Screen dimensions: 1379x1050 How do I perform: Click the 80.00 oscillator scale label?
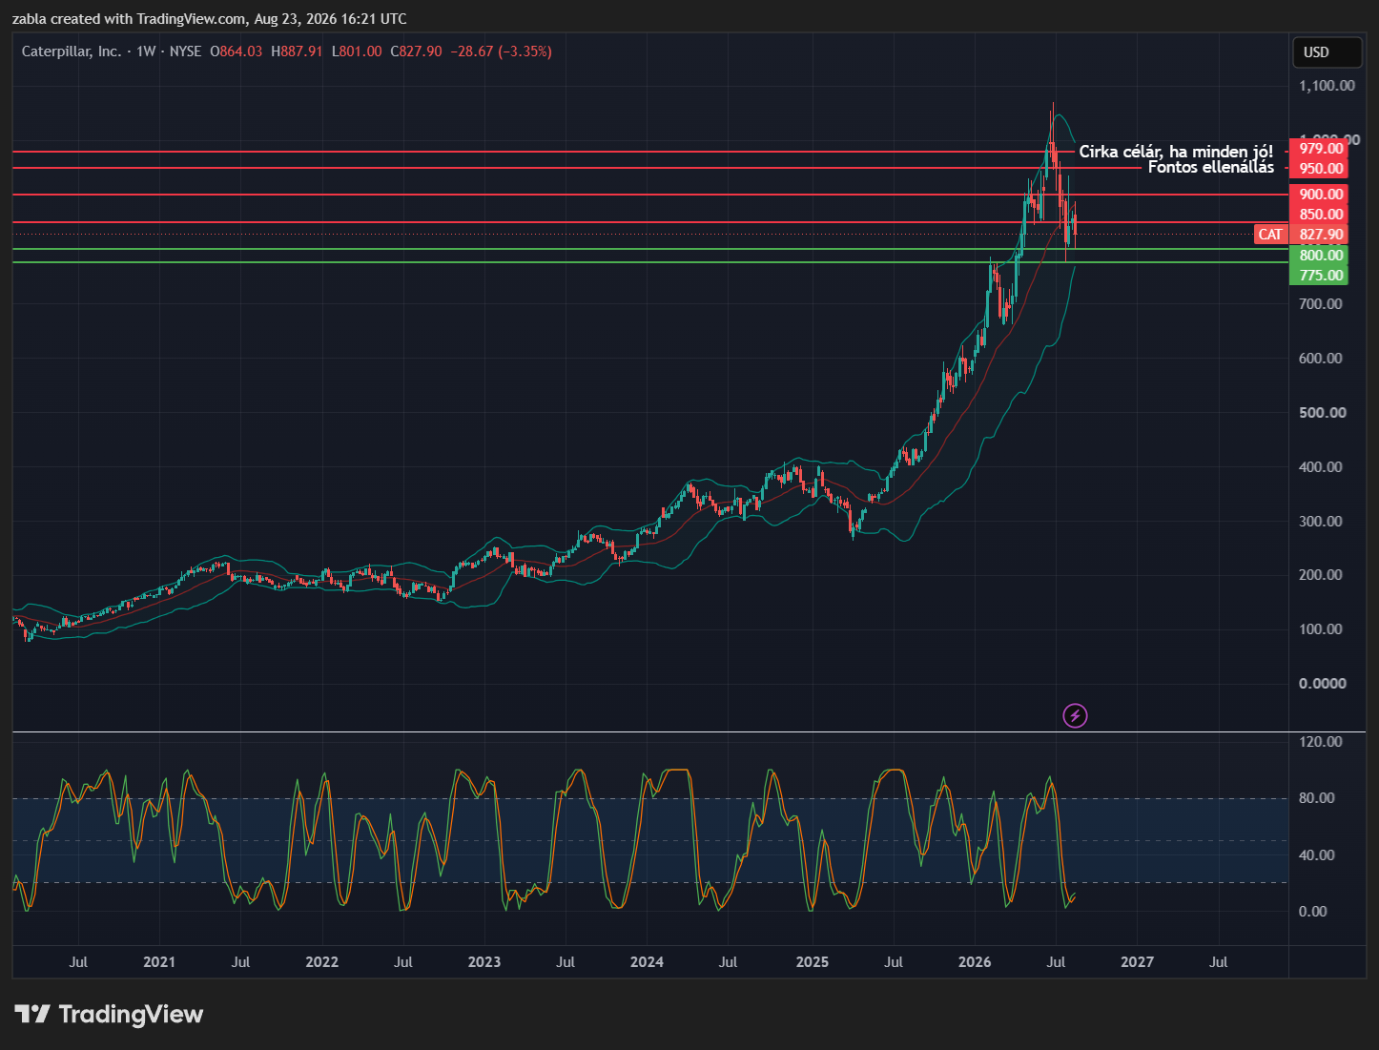coord(1317,798)
